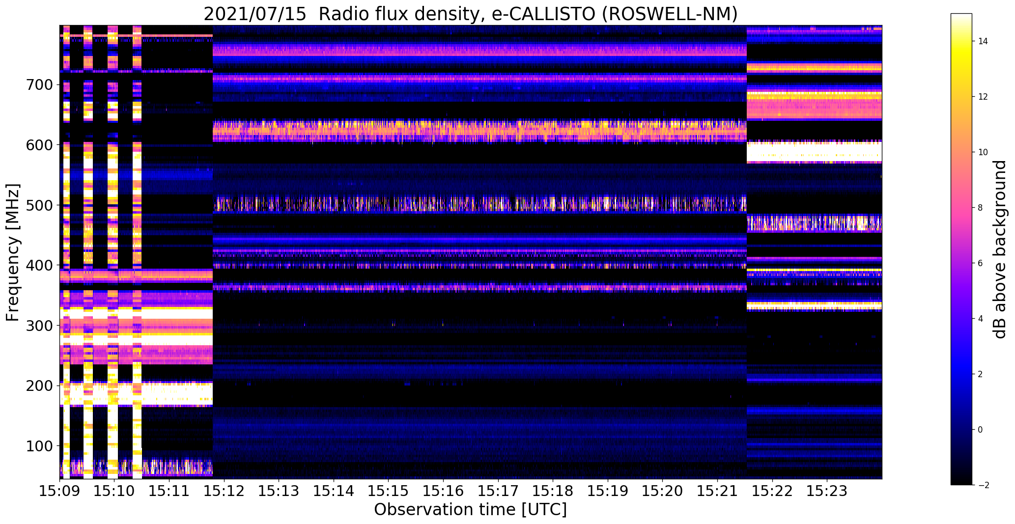Click the colorbar tick label −2
1015x524 pixels.
click(983, 485)
